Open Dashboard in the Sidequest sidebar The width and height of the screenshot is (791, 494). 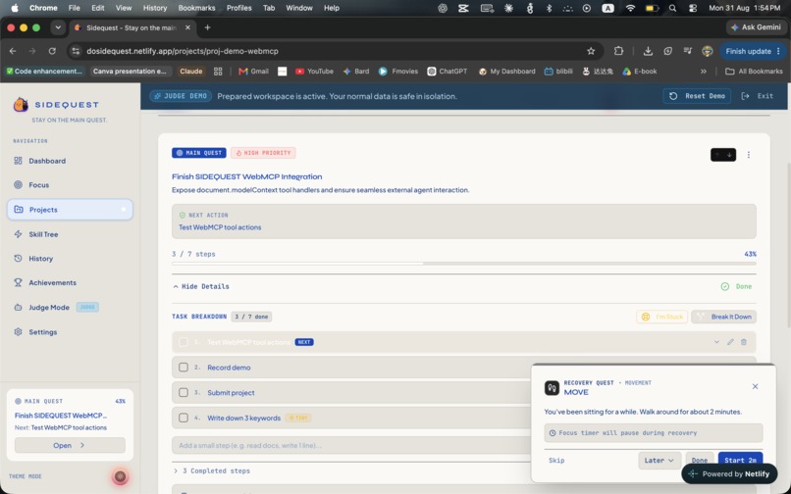47,161
